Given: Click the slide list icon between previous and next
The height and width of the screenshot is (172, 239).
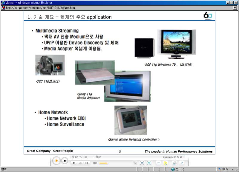Looking at the screenshot, I should (80, 163).
